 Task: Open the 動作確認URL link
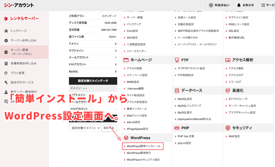pyautogui.click(x=237, y=38)
